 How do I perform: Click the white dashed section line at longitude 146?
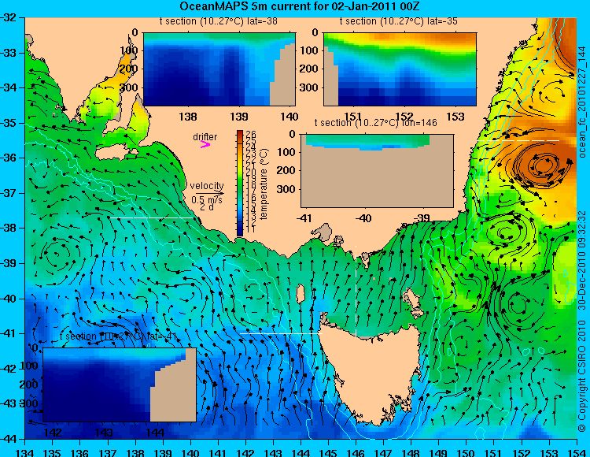(x=356, y=292)
